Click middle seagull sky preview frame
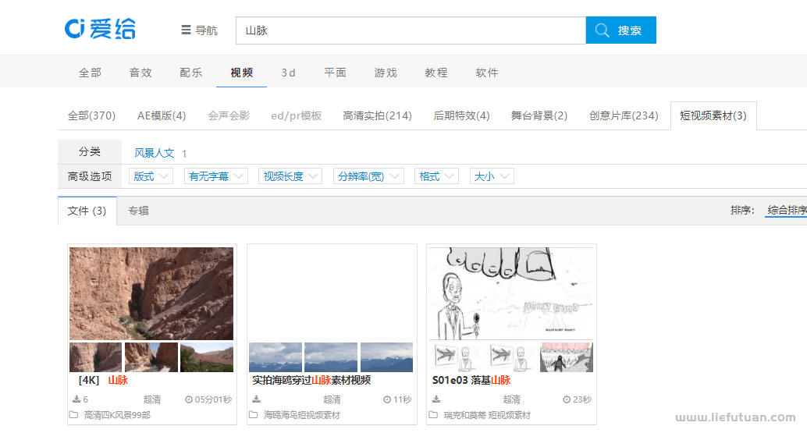This screenshot has height=433, width=807. point(331,357)
